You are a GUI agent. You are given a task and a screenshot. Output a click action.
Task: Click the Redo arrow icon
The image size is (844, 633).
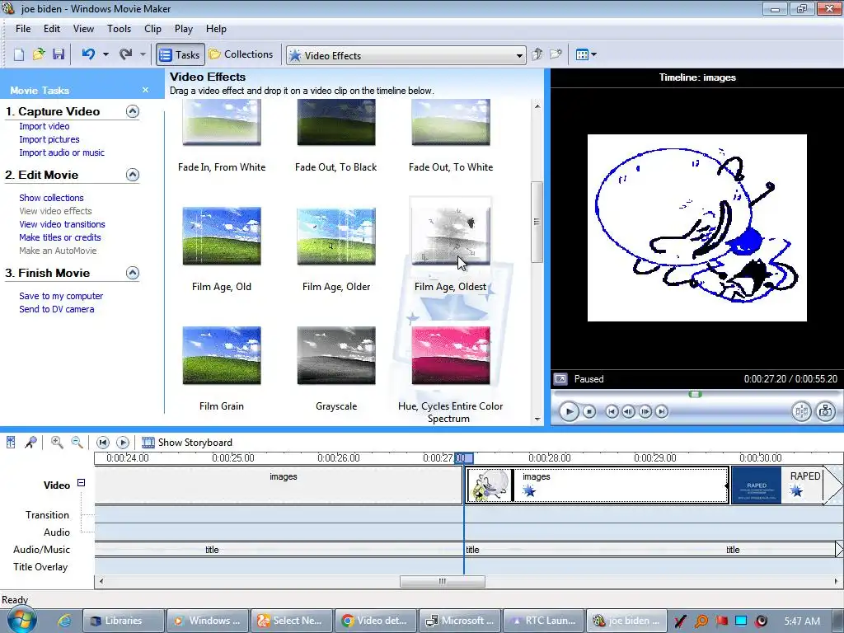[126, 54]
